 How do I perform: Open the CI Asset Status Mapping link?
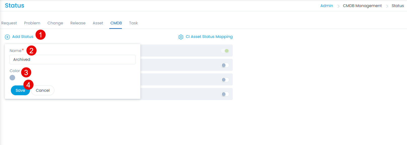point(209,37)
